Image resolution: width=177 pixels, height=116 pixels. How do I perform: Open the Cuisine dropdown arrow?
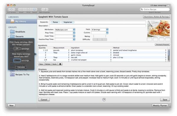pyautogui.click(x=107, y=33)
